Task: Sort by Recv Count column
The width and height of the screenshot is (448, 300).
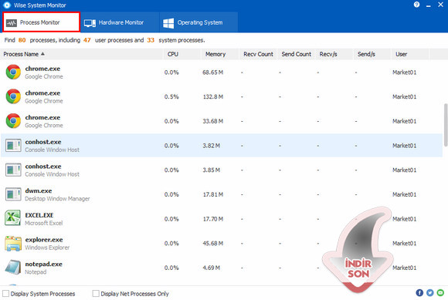Action: pos(258,54)
